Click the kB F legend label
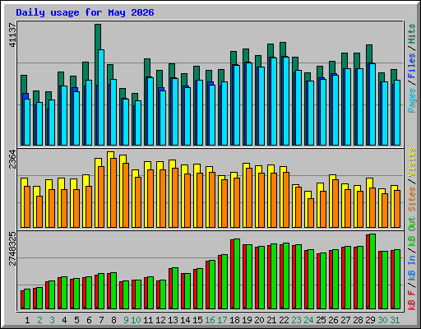 coord(412,300)
